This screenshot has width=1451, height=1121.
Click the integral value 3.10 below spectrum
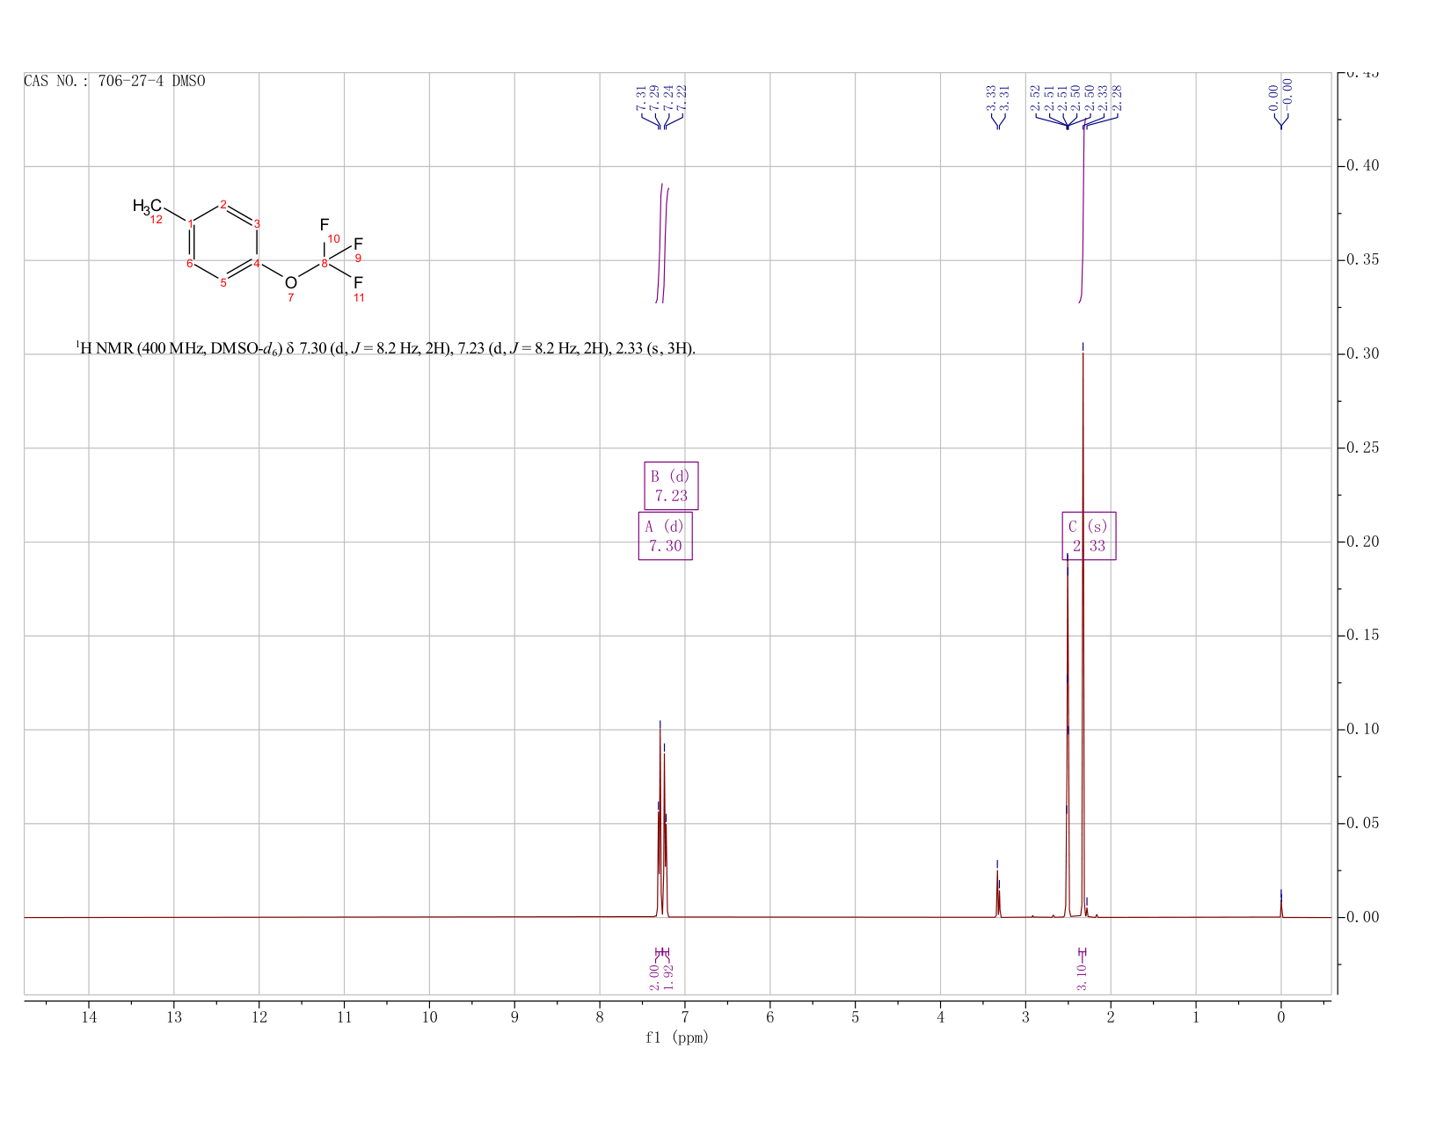point(1082,977)
